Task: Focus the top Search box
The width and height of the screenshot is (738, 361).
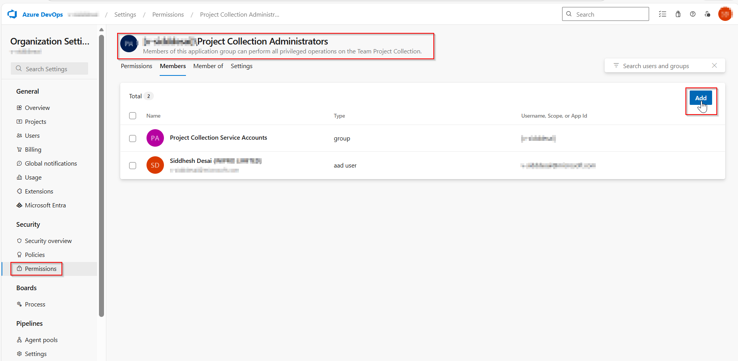Action: pos(605,14)
